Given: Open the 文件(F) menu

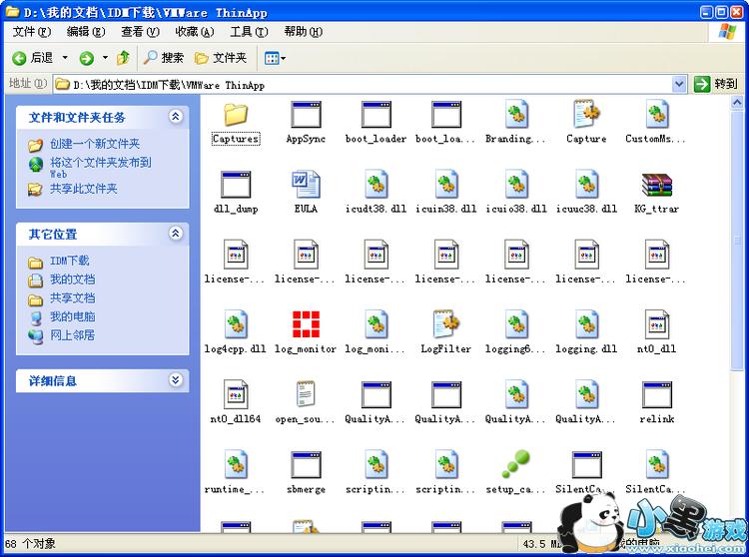Looking at the screenshot, I should point(32,32).
